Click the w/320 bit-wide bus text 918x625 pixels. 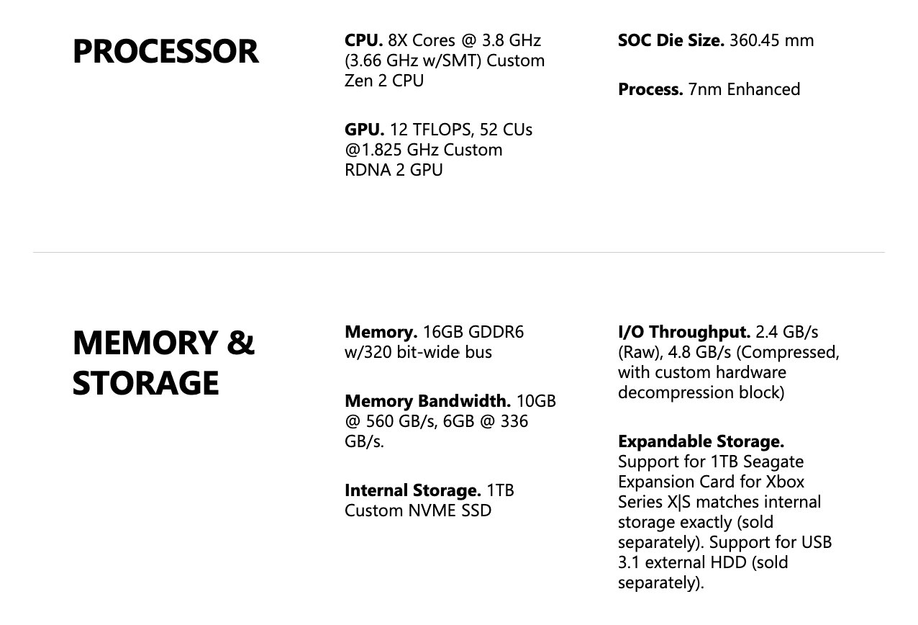coord(418,352)
